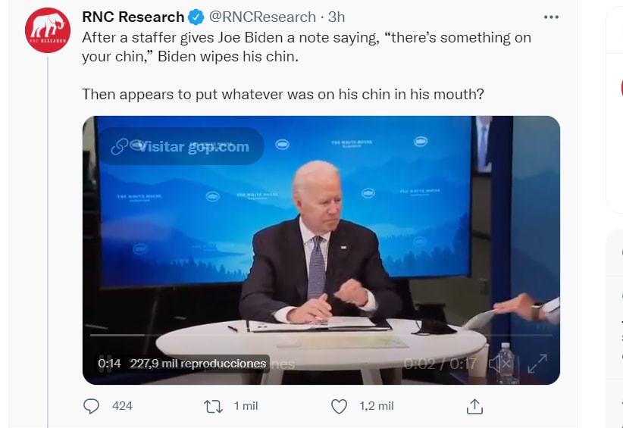Open the Visitar gop.com link
Image resolution: width=623 pixels, height=428 pixels.
[193, 146]
